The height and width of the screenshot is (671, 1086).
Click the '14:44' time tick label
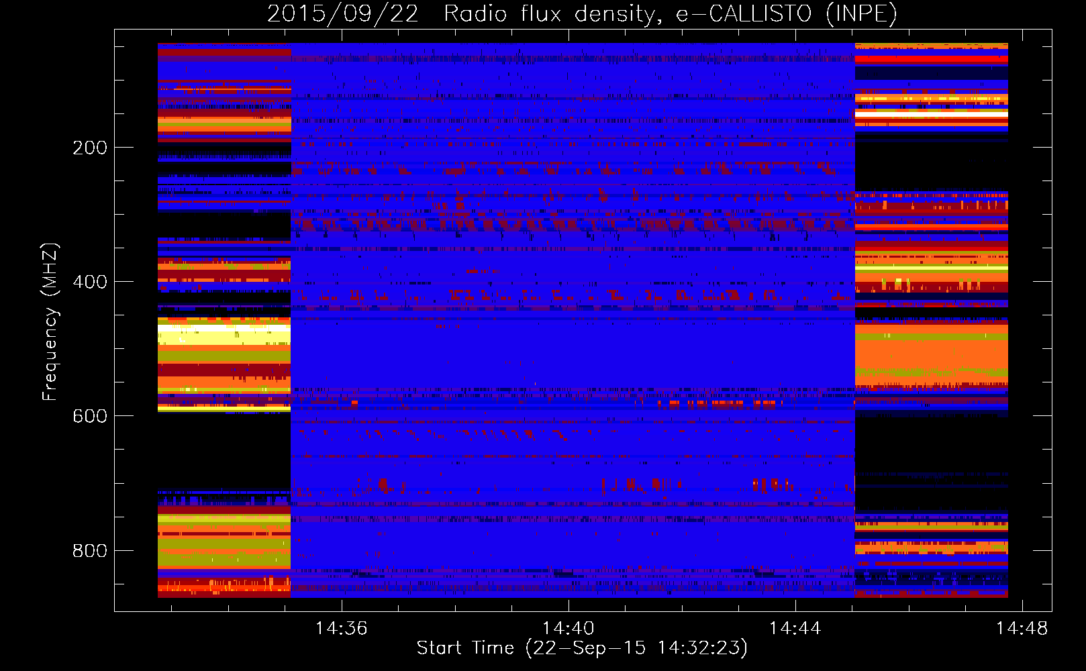coord(795,628)
